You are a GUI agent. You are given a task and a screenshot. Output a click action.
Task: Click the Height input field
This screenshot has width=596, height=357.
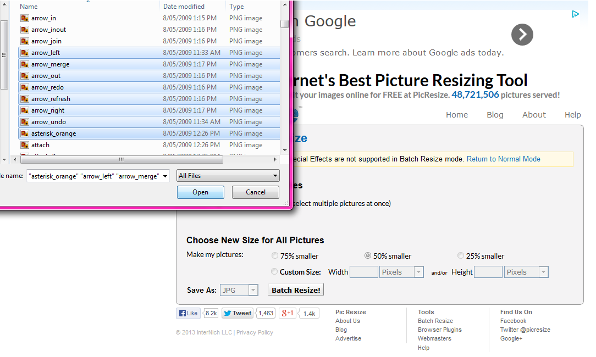488,272
